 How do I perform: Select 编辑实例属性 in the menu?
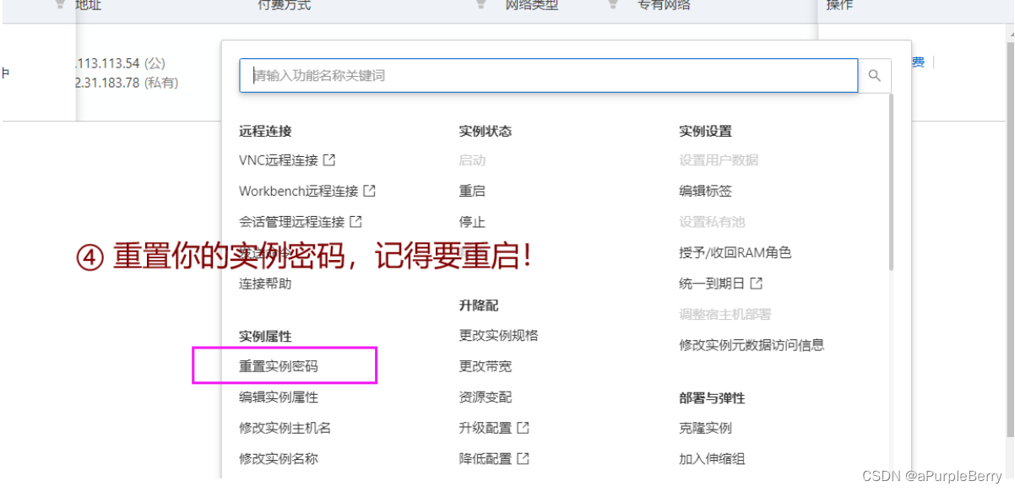point(279,397)
